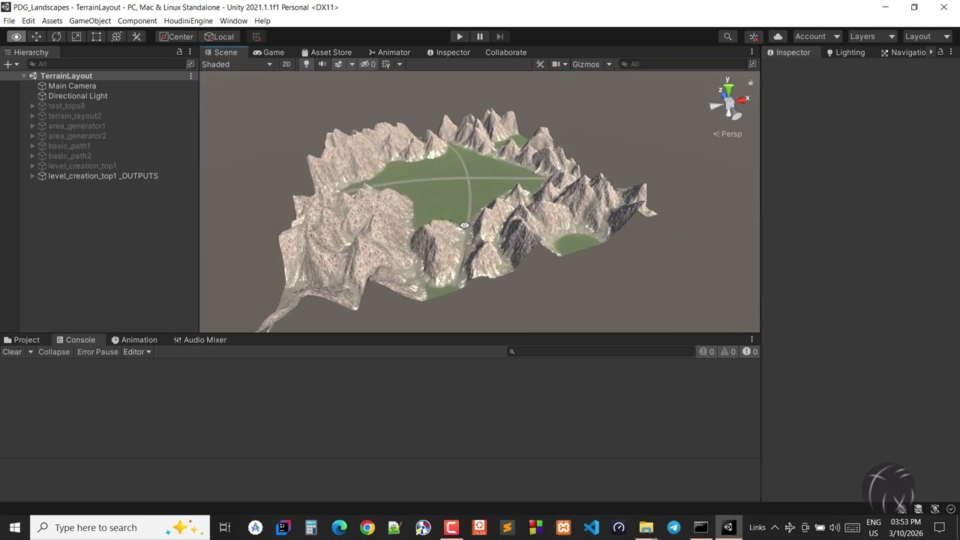Toggle scene lighting bulb icon
This screenshot has width=960, height=540.
306,64
